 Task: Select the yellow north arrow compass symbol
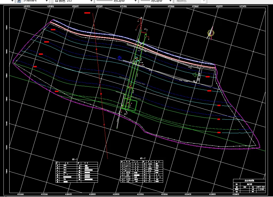point(211,33)
